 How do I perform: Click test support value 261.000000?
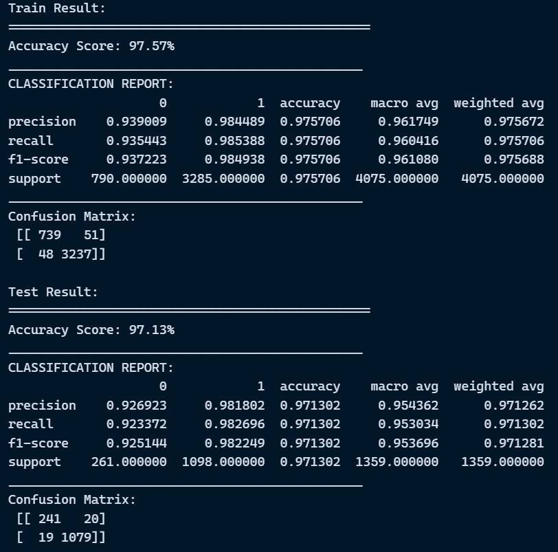click(129, 462)
